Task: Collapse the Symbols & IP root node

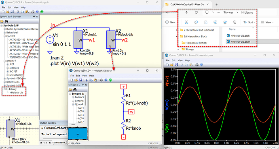Action: point(2,25)
